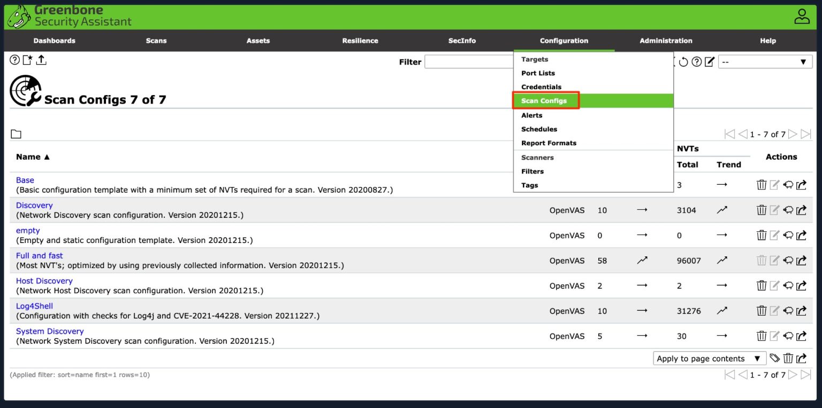Open the trashcan folder icon above the Name column
Viewport: 822px width, 408px height.
point(16,134)
